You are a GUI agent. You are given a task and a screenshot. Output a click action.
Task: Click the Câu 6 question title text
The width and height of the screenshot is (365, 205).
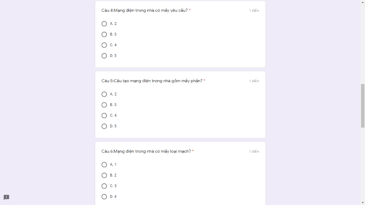point(146,151)
